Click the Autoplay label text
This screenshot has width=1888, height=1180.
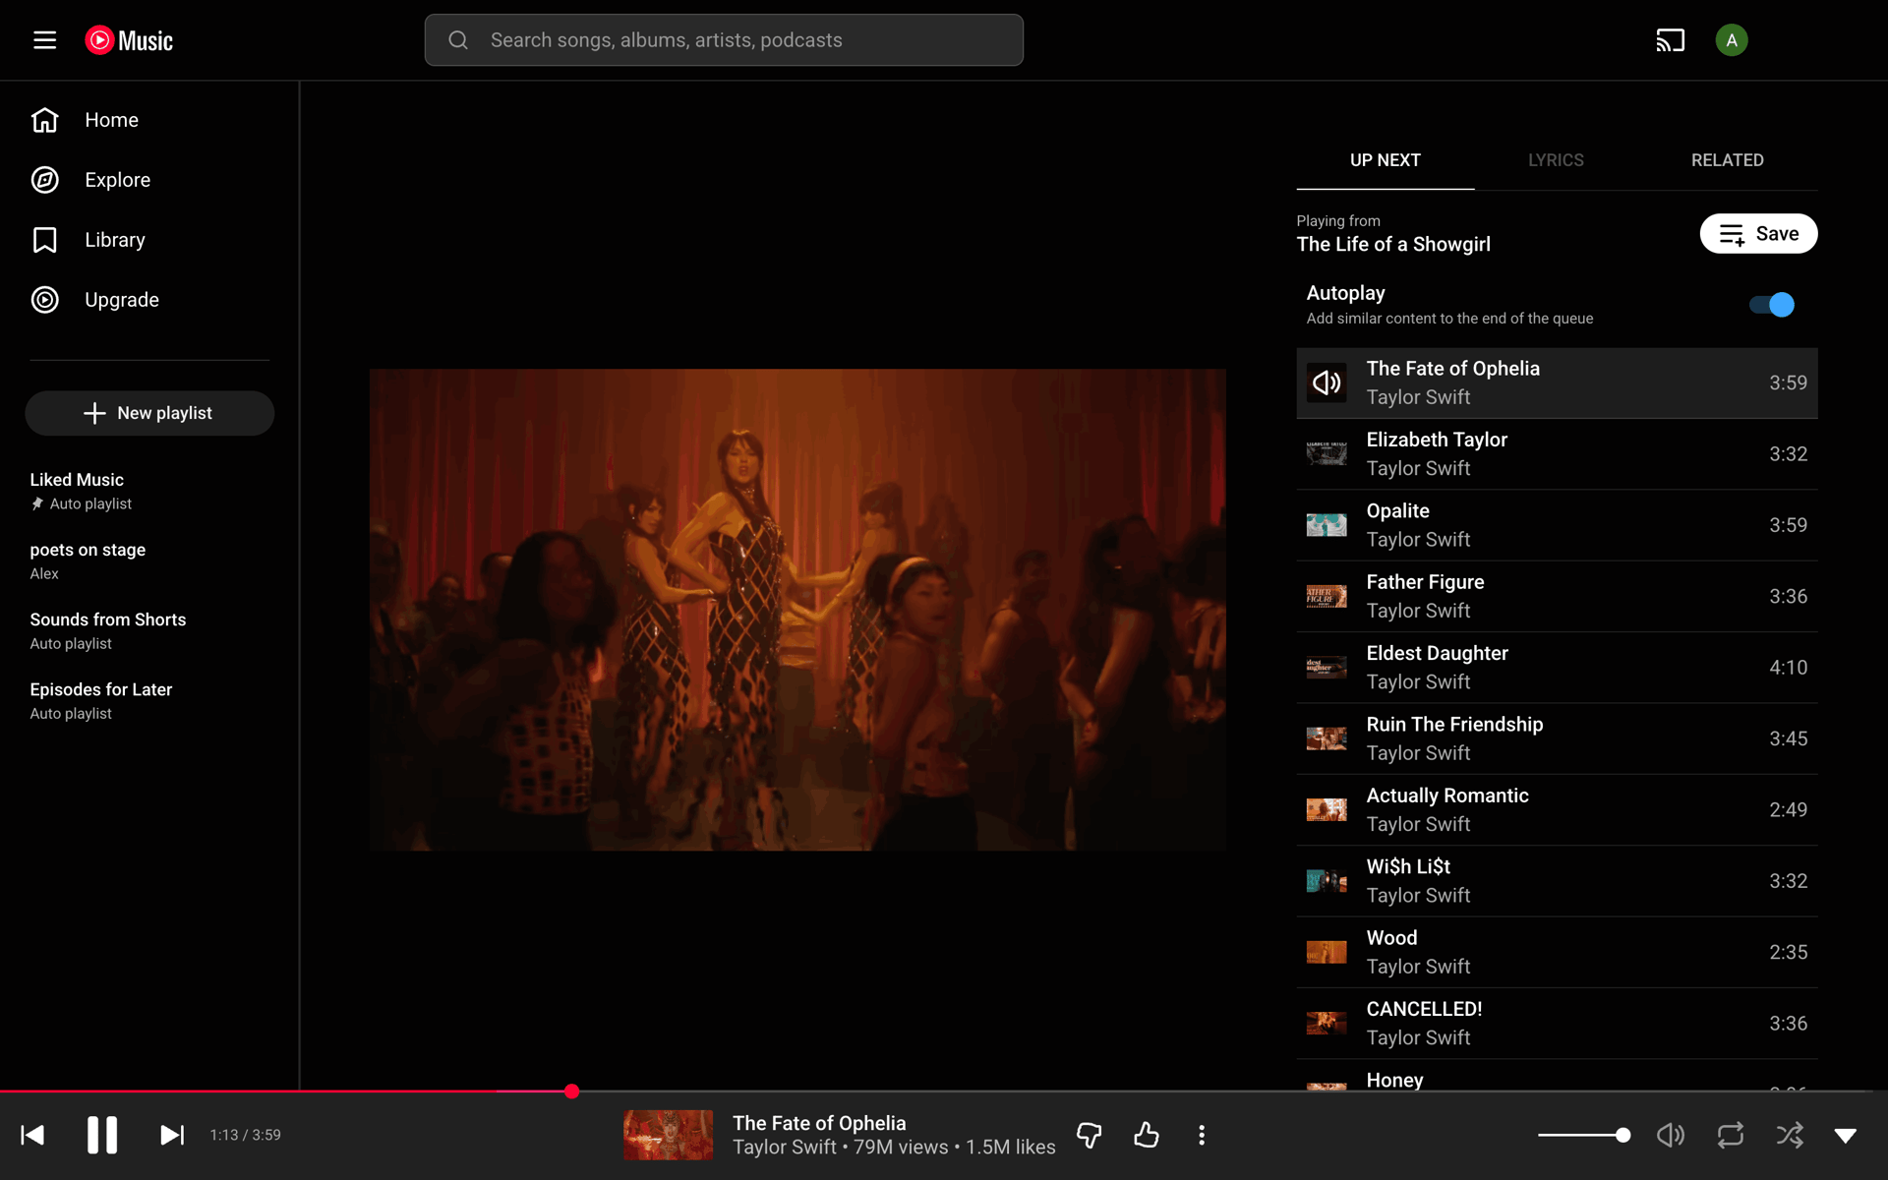tap(1346, 293)
